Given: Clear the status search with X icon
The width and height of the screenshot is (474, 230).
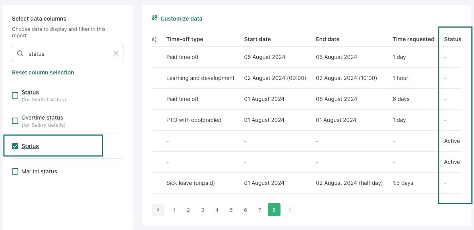Looking at the screenshot, I should [116, 53].
